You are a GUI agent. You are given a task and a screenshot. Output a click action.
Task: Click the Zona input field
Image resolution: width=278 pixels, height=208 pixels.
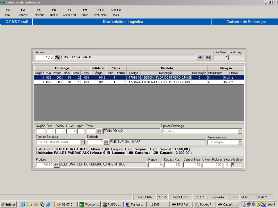tap(91, 131)
